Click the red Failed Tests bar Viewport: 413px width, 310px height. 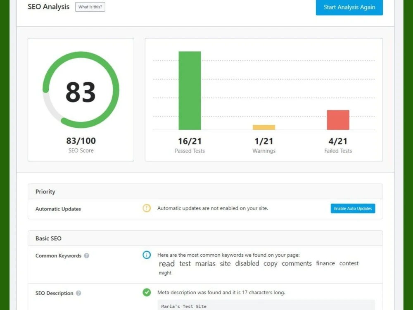[338, 120]
